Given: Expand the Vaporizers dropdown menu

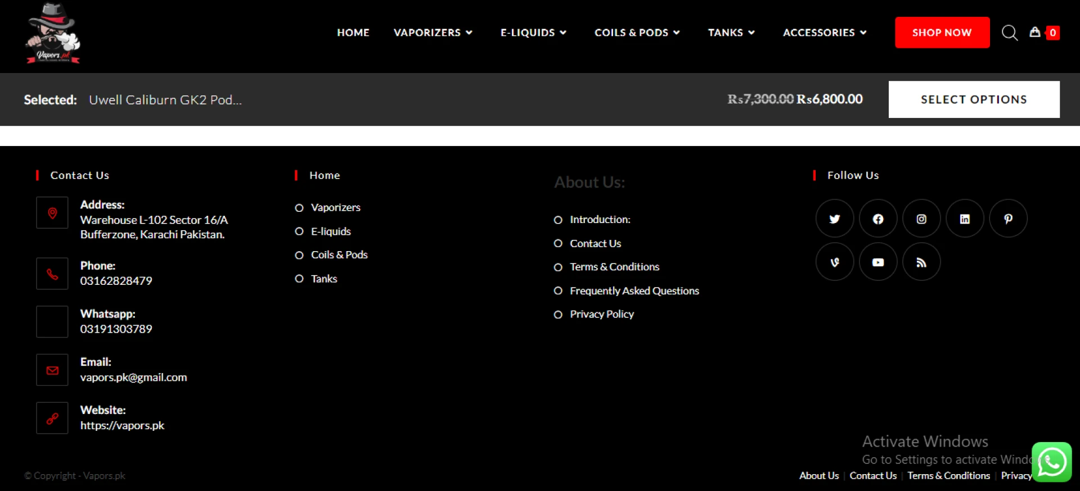Looking at the screenshot, I should [433, 33].
